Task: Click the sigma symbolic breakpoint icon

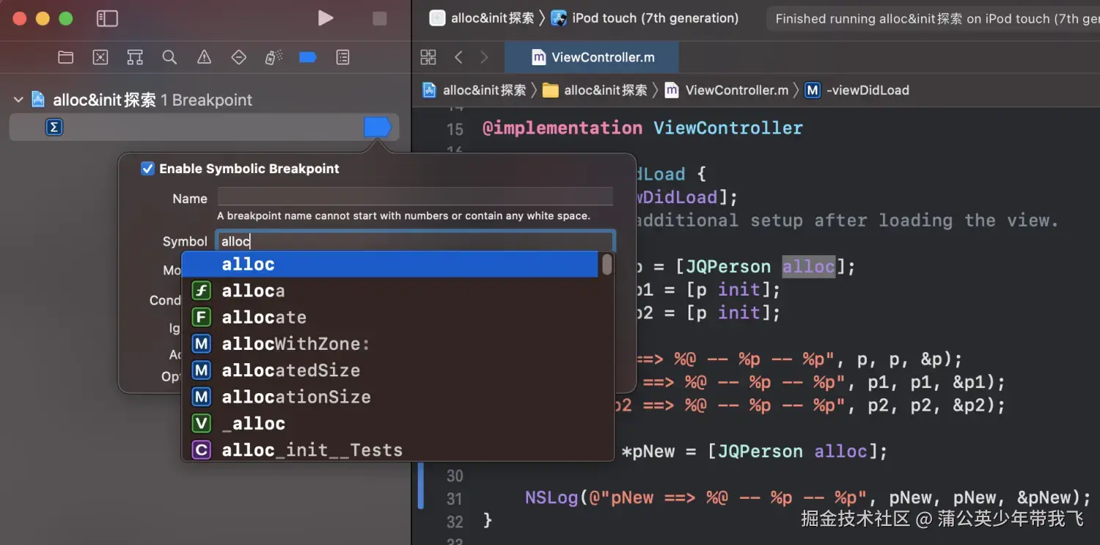Action: click(x=54, y=128)
